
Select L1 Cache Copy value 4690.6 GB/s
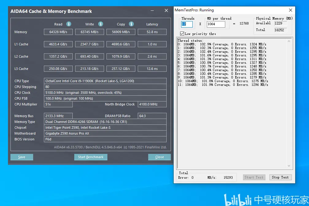tap(121, 44)
